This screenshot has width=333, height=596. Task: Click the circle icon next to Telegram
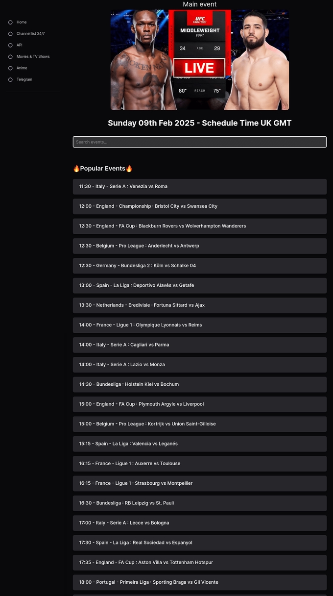coord(10,79)
